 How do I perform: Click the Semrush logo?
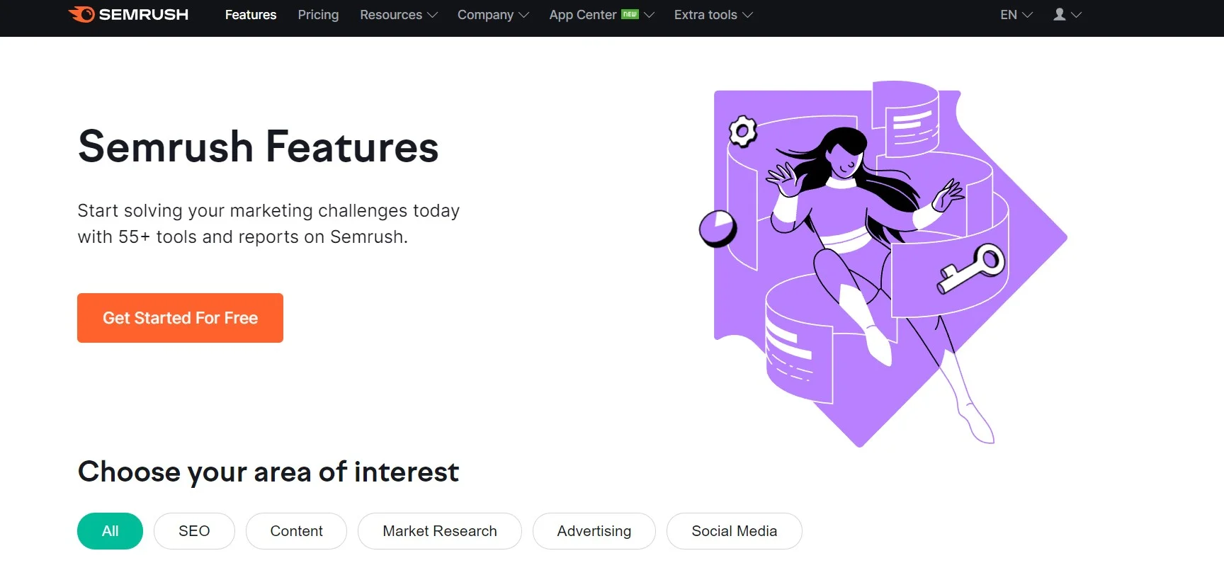pos(127,14)
